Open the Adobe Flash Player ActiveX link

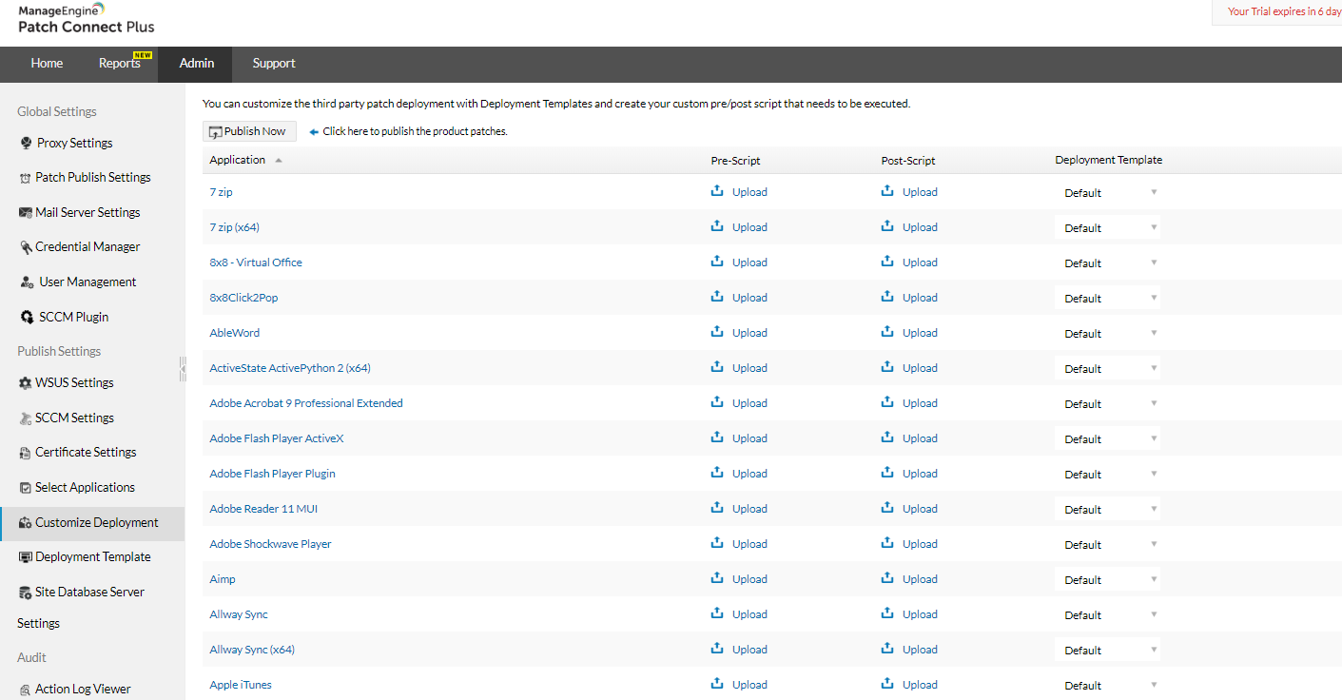click(277, 438)
